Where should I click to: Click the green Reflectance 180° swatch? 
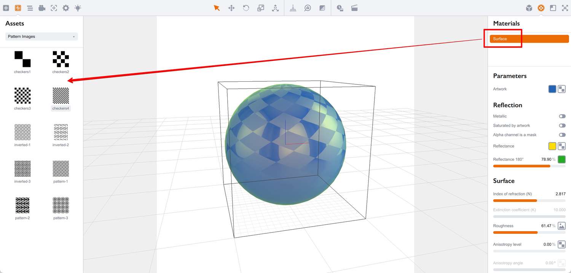pyautogui.click(x=562, y=159)
